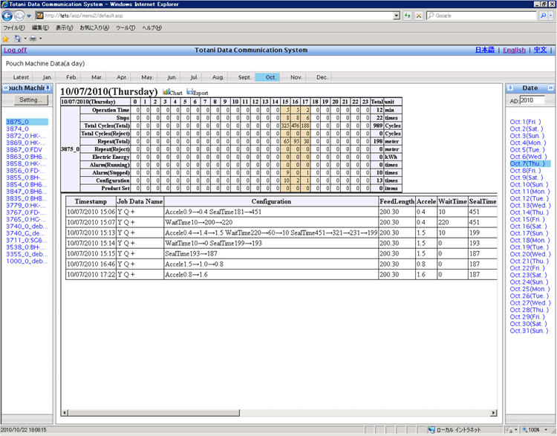Select the Sept. month tab
The width and height of the screenshot is (557, 436).
(x=244, y=77)
